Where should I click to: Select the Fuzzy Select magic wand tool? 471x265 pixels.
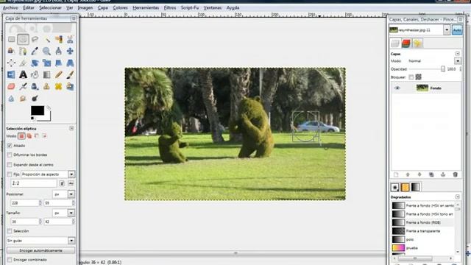pos(46,39)
